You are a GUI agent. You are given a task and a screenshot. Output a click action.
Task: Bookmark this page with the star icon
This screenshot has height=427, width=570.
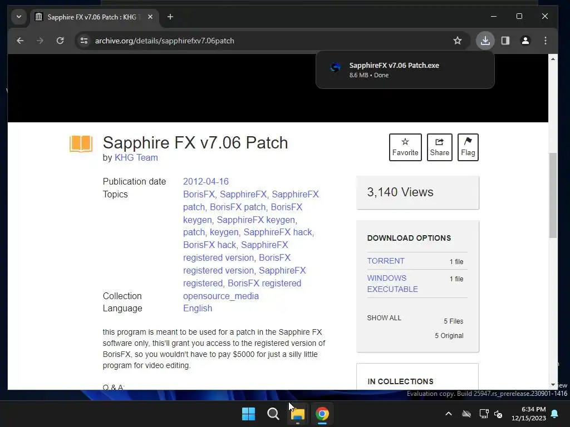[458, 41]
